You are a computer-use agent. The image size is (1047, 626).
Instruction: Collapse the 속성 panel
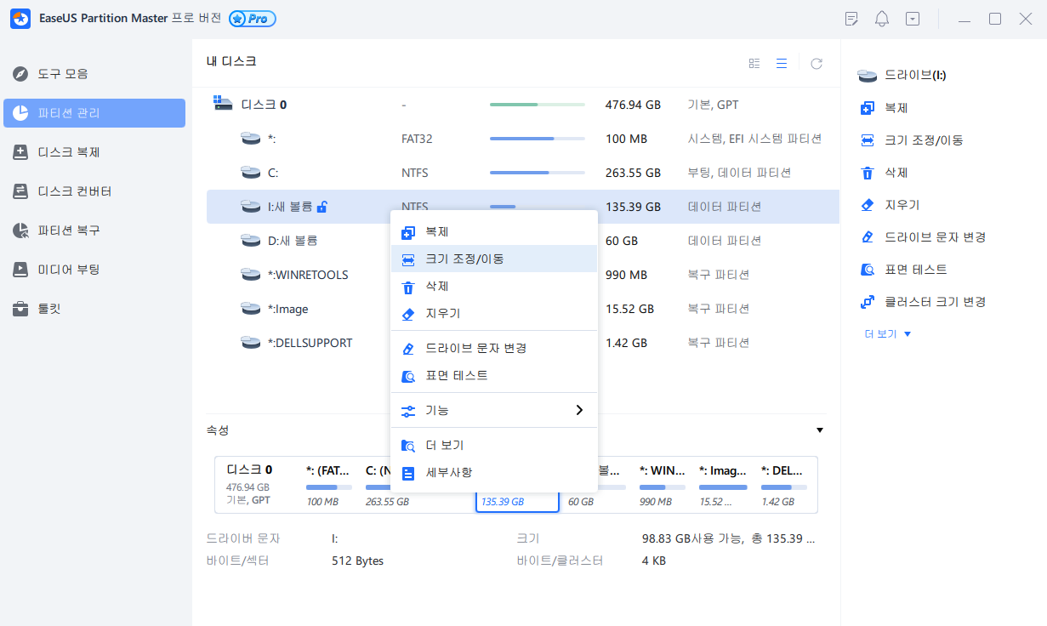point(819,430)
